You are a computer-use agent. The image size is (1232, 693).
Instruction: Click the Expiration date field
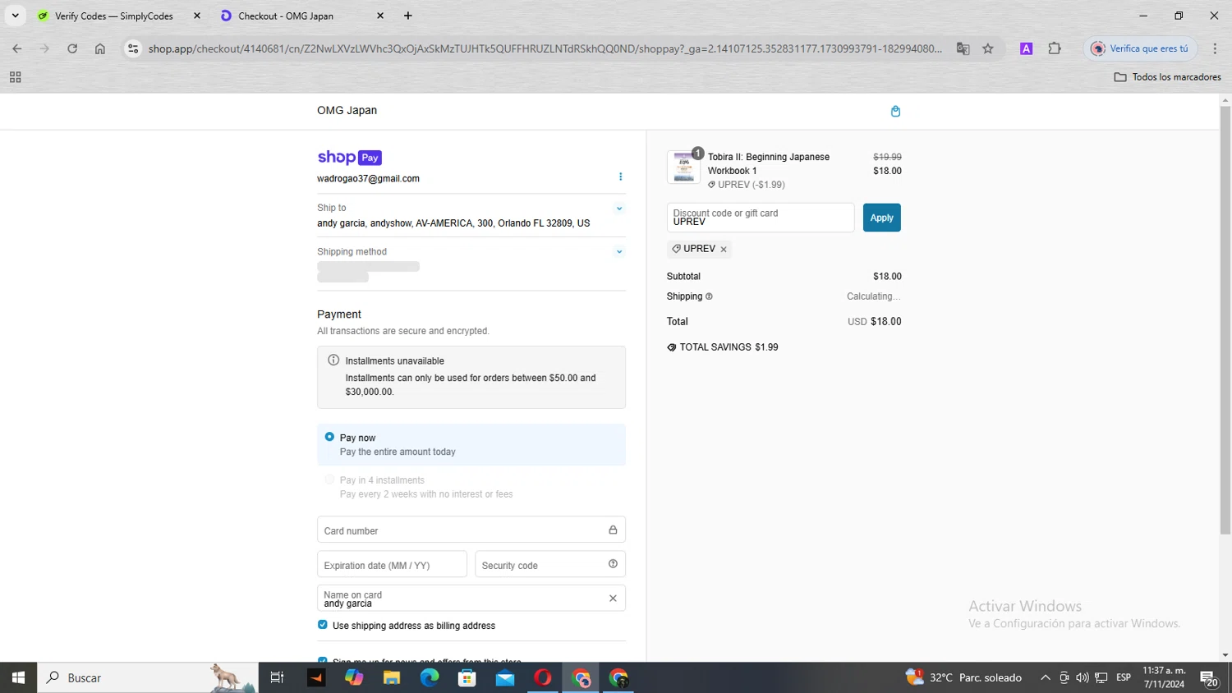(x=392, y=564)
